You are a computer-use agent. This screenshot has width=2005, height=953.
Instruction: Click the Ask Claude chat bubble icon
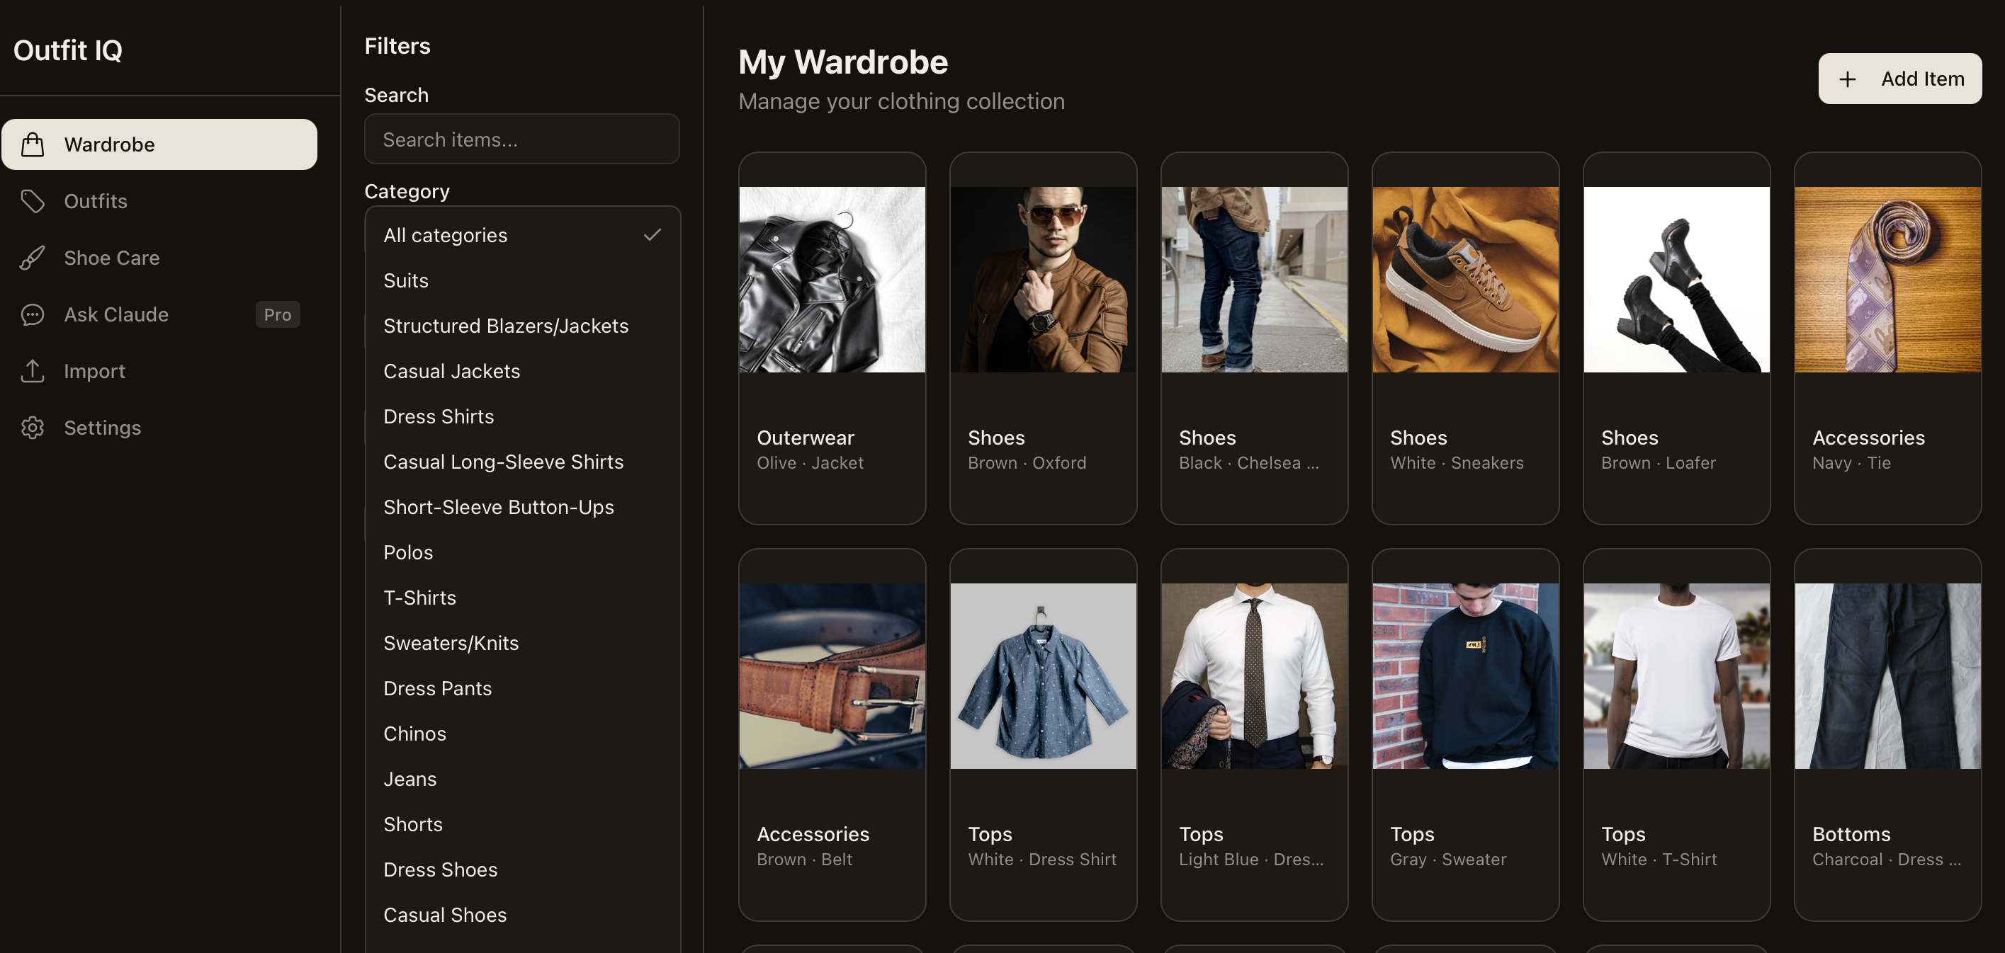coord(33,315)
